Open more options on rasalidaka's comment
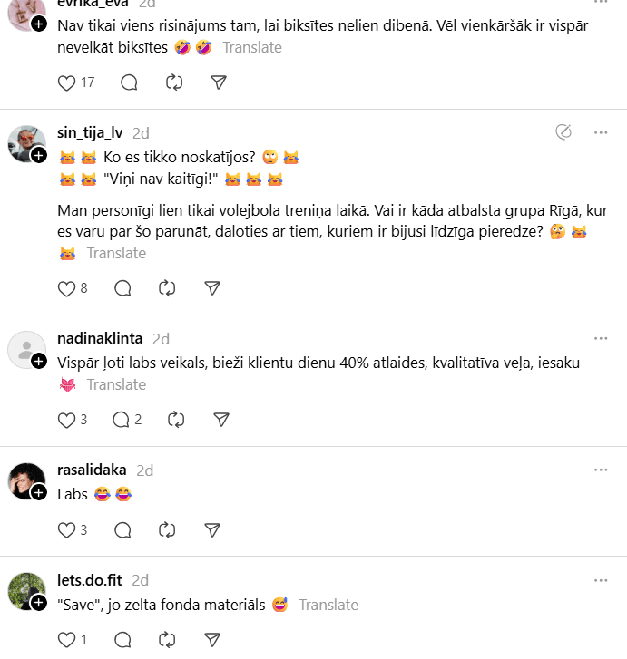This screenshot has width=627, height=659. click(601, 470)
